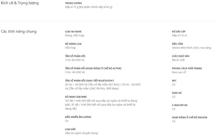Click the 'S-MASTER HX' spec label
This screenshot has height=138, width=214.
[x=180, y=105]
